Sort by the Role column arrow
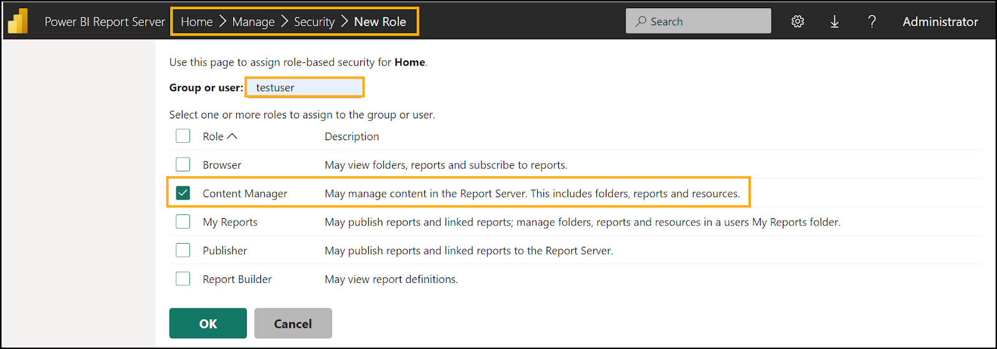Screen dimensions: 997x349 coord(232,136)
